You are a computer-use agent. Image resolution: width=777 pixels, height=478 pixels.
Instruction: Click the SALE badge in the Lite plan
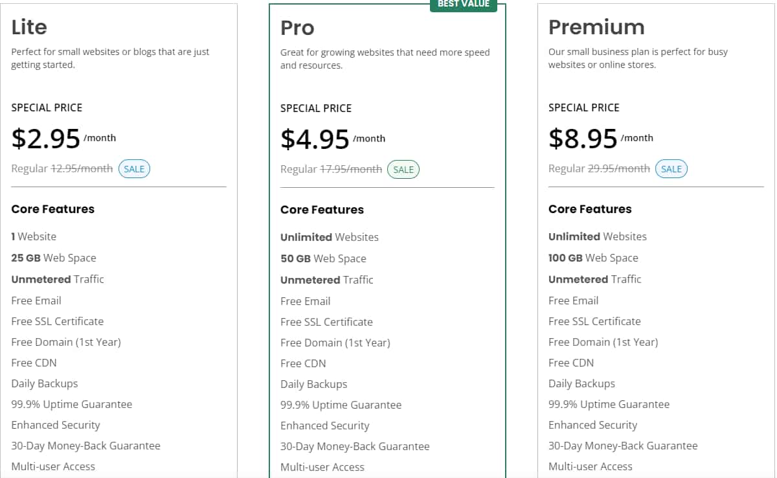134,169
